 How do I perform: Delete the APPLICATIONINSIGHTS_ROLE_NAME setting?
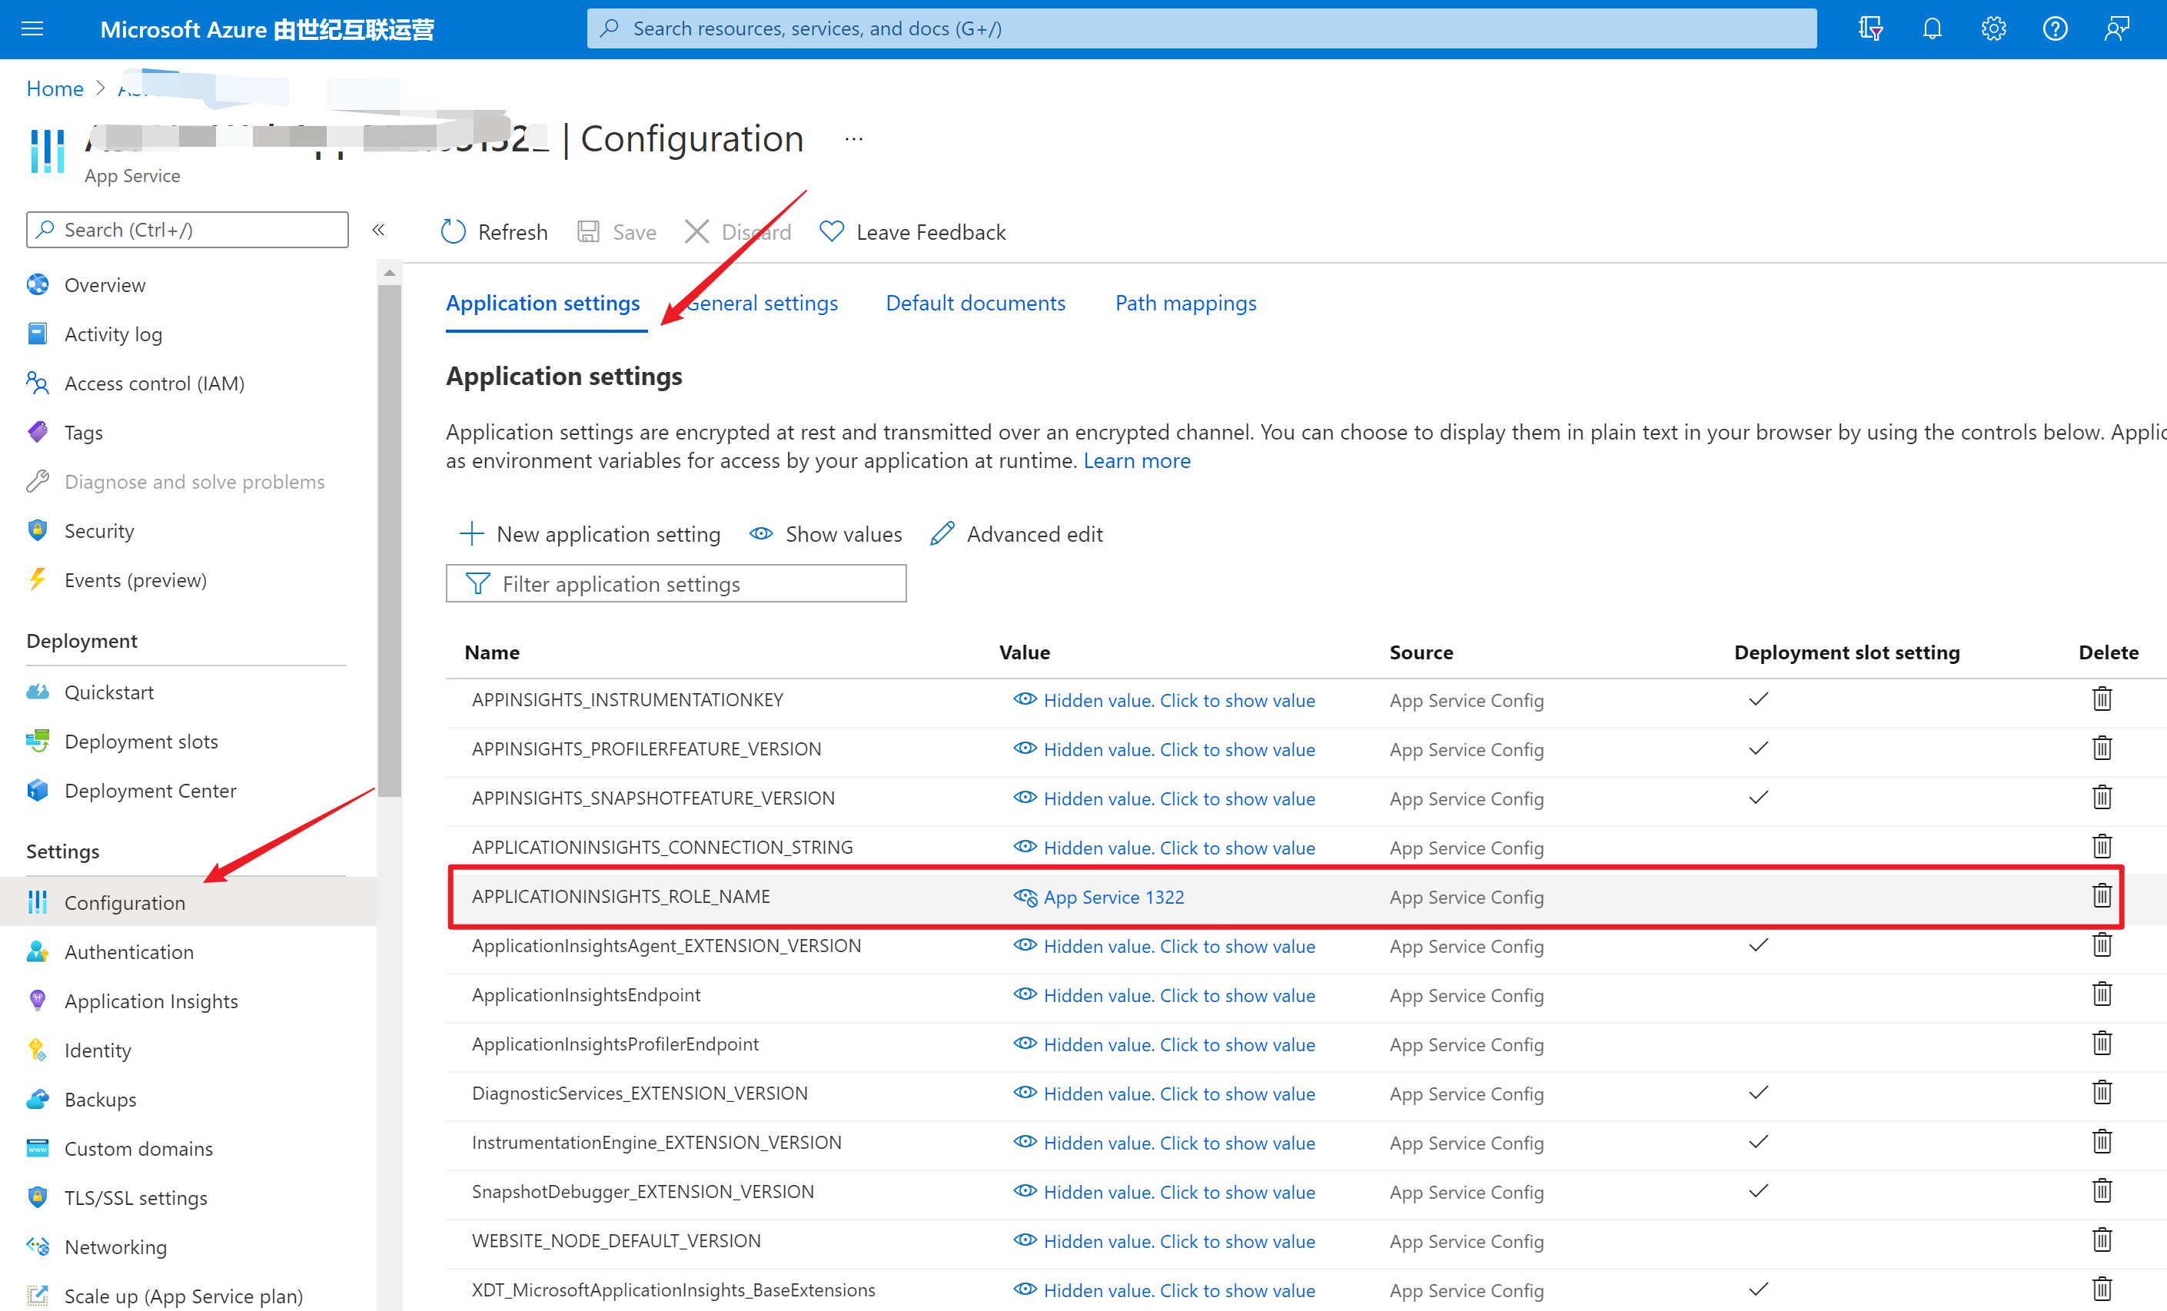(2101, 896)
